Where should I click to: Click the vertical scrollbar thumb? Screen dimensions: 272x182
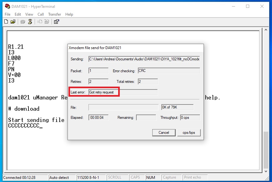pos(266,150)
